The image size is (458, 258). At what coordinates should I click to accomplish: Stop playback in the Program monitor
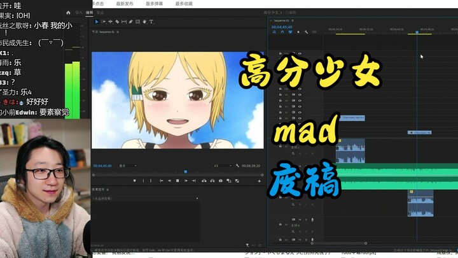tap(177, 181)
